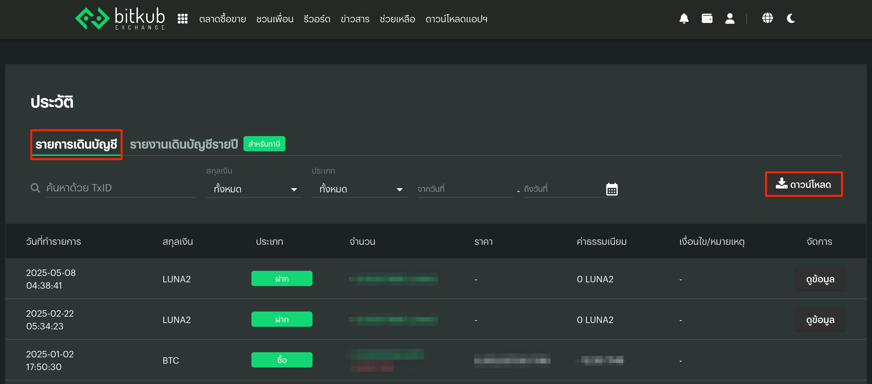This screenshot has width=872, height=384.
Task: Click the globe language icon
Action: point(767,18)
